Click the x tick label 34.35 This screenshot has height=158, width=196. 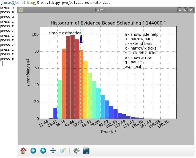pos(61,124)
